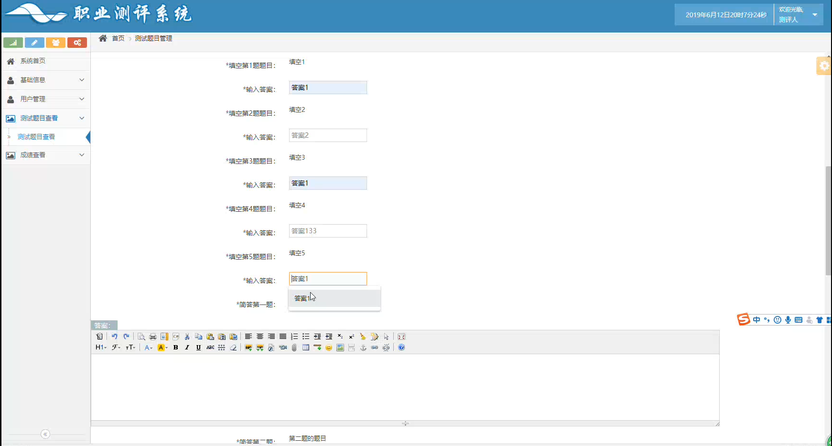Open the editor preview
832x446 pixels.
141,337
